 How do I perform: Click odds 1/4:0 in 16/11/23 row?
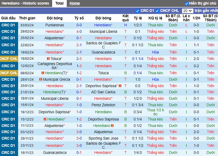point(137,153)
